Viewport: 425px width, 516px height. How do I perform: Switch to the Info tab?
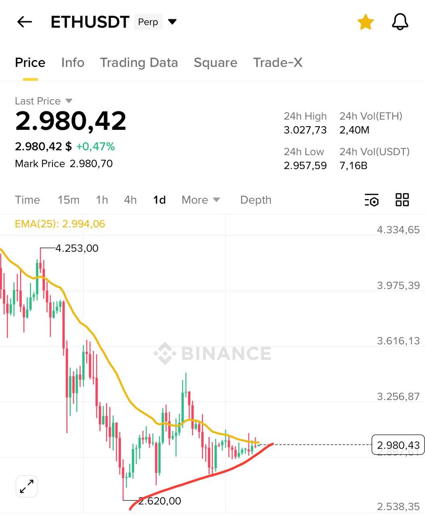coord(73,63)
